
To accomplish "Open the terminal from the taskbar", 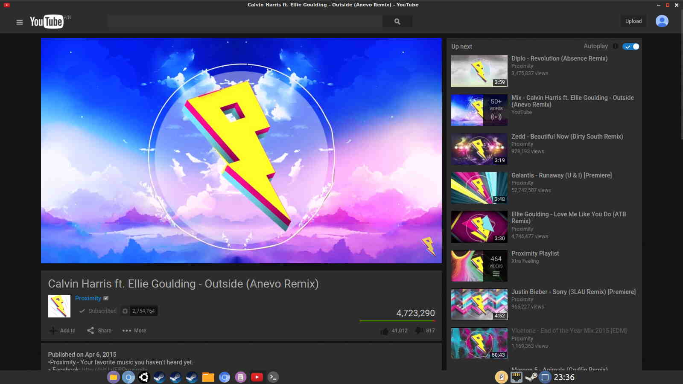I will click(273, 377).
